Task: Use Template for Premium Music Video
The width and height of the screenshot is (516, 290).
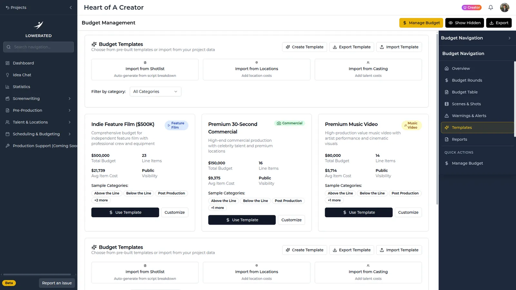Action: (359, 212)
